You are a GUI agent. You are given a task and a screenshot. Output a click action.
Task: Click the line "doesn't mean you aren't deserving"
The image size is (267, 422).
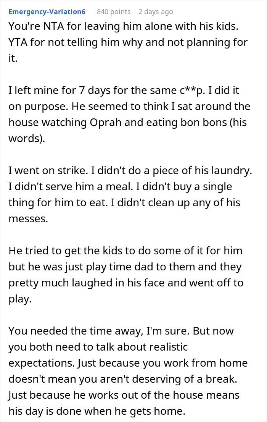tap(123, 379)
